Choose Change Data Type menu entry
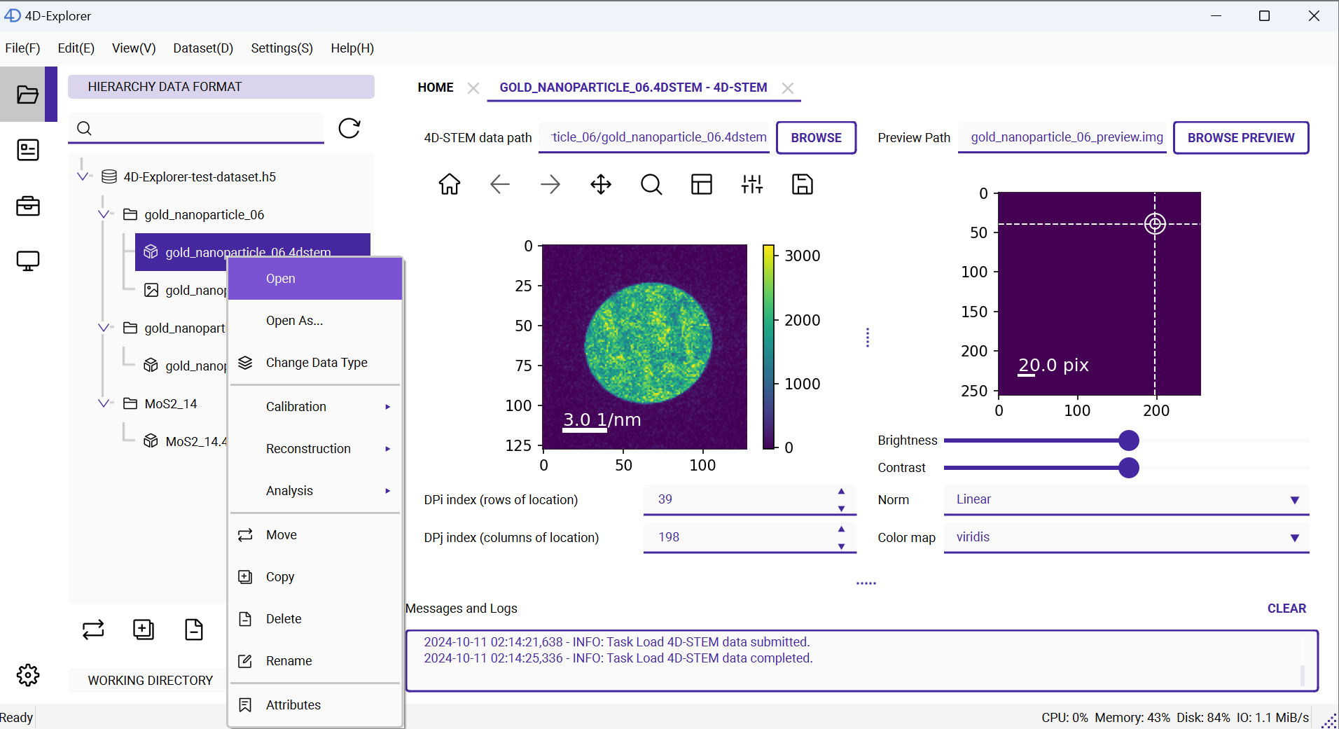 coord(315,363)
